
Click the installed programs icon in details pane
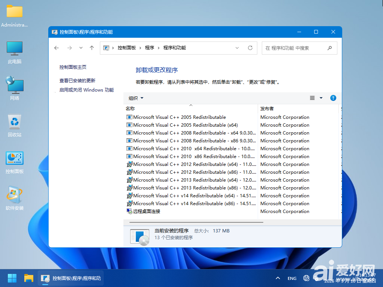(x=140, y=237)
